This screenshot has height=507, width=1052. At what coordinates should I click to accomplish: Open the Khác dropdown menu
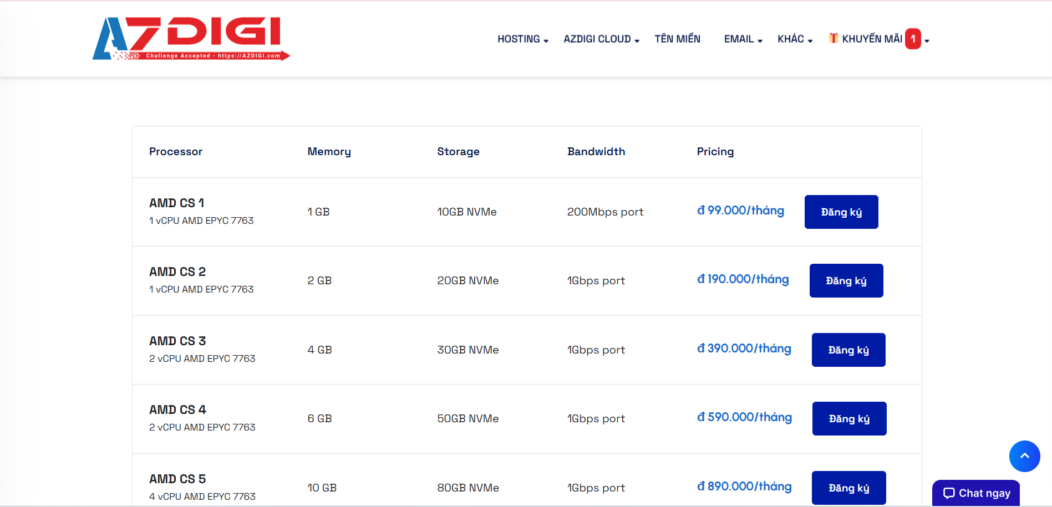coord(794,39)
